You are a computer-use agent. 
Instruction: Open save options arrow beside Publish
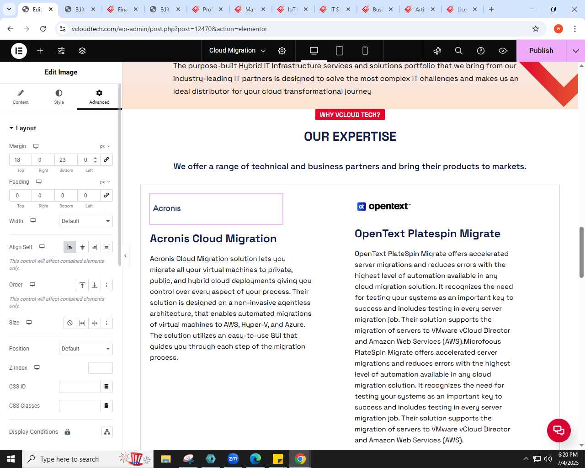(576, 51)
